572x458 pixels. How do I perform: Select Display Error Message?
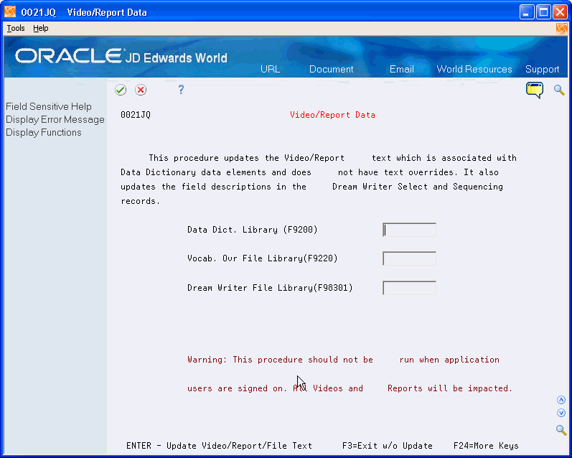coord(55,120)
